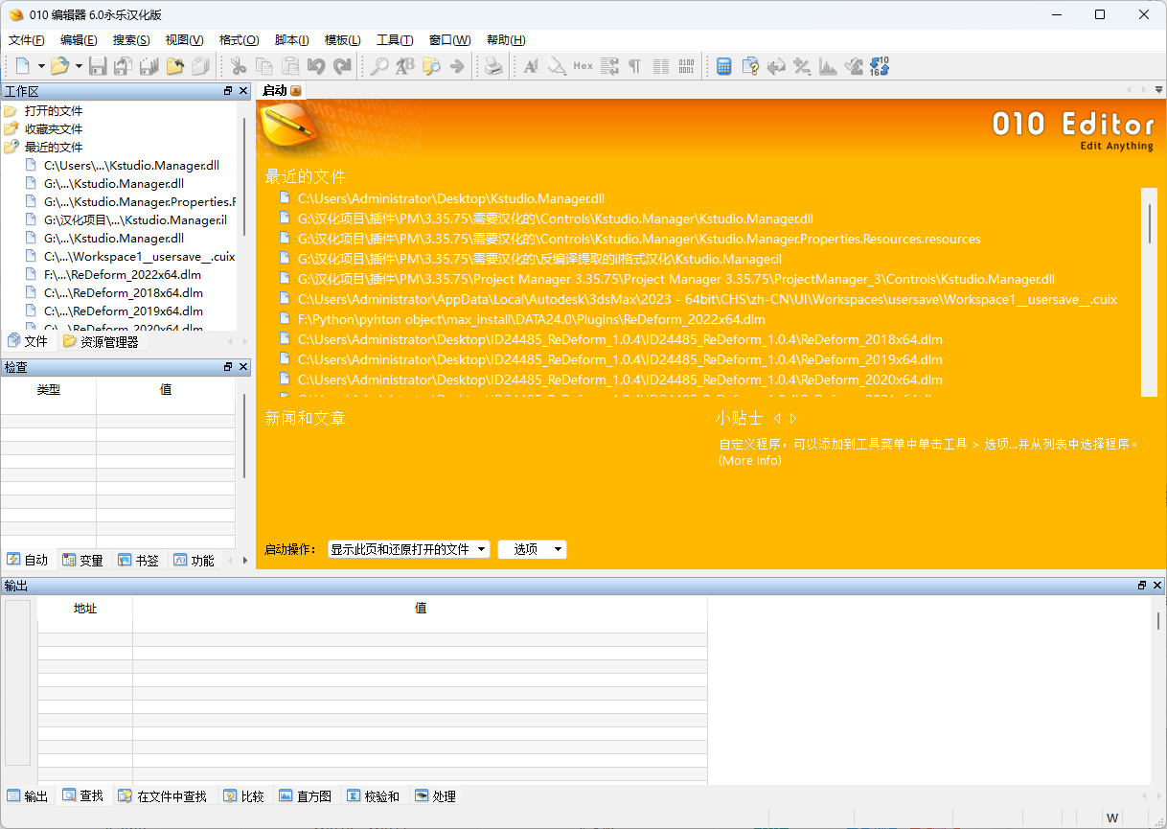Open the 工具(T) menu
This screenshot has height=829, width=1167.
[x=395, y=40]
